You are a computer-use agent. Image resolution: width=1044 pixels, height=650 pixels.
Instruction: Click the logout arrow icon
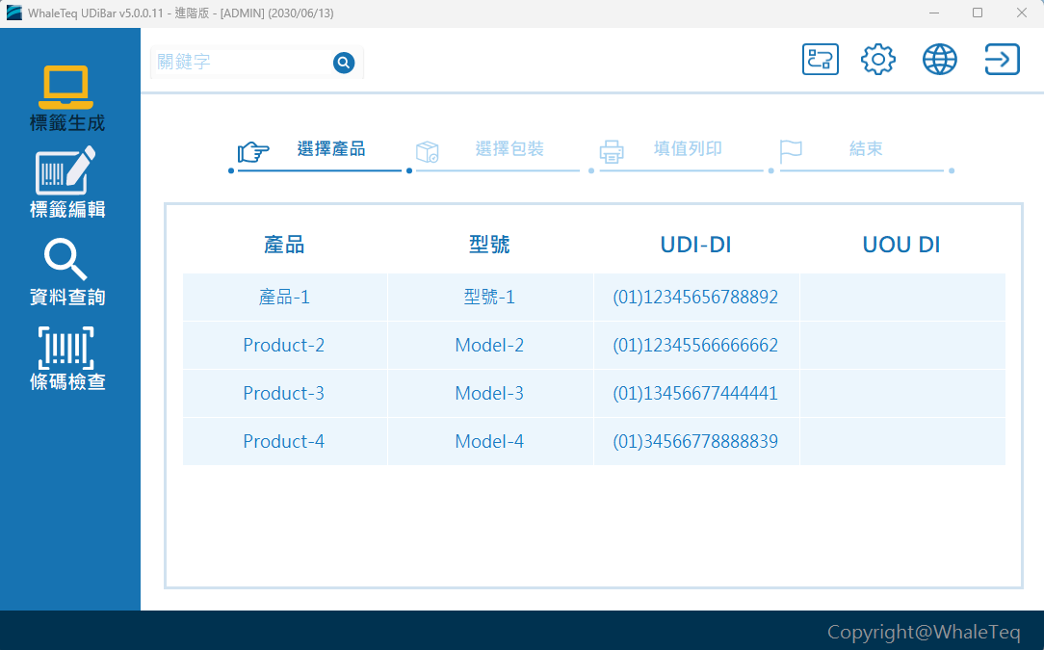coord(1002,60)
